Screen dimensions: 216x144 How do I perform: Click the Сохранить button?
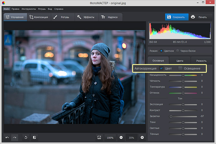coord(177,17)
